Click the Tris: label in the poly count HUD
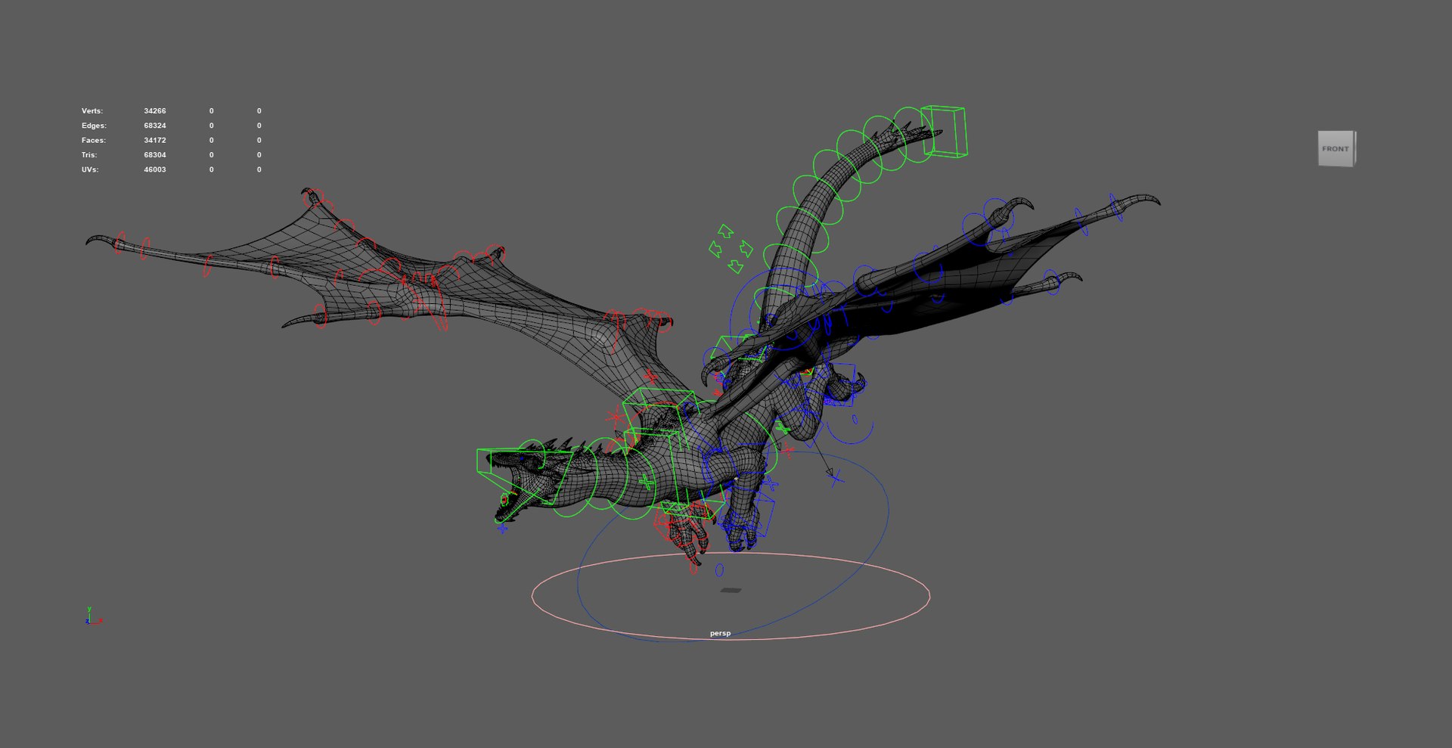Image resolution: width=1452 pixels, height=748 pixels. pyautogui.click(x=89, y=154)
